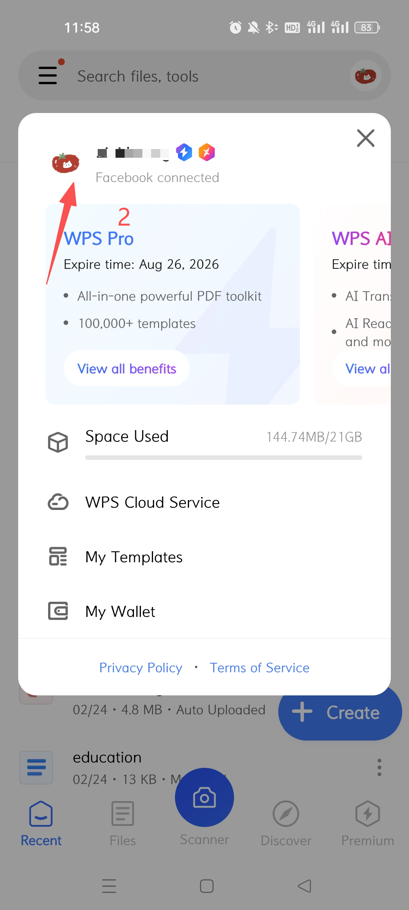Tap the orange WPS AI badge icon
This screenshot has height=910, width=409.
tap(207, 152)
